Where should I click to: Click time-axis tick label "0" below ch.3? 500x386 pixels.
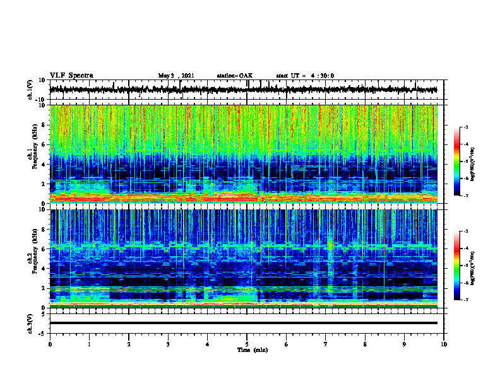pyautogui.click(x=50, y=344)
